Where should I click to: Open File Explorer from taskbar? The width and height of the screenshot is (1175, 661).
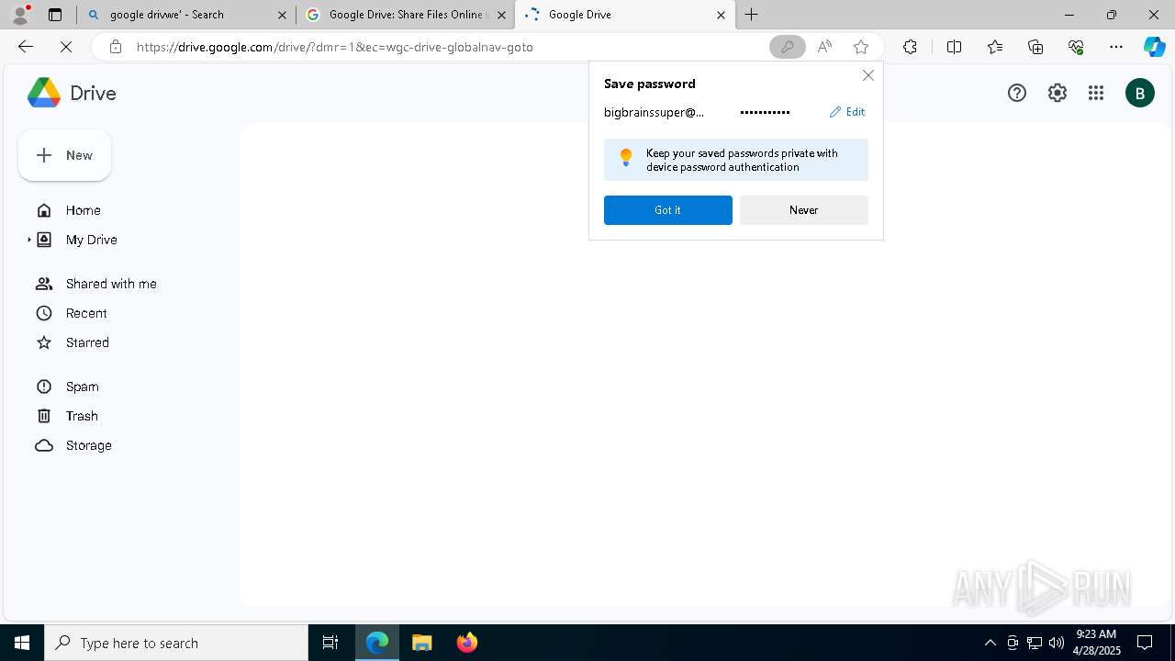(x=421, y=643)
